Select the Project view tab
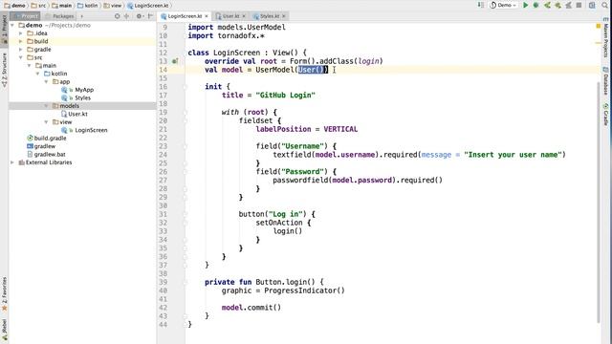Image resolution: width=612 pixels, height=344 pixels. point(26,16)
